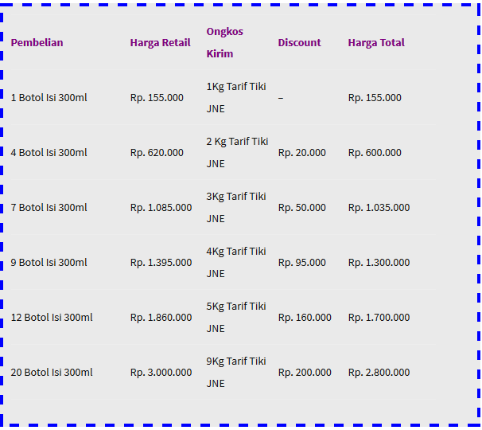Click the Discount column header
Viewport: 482px width, 430px height.
click(x=299, y=42)
